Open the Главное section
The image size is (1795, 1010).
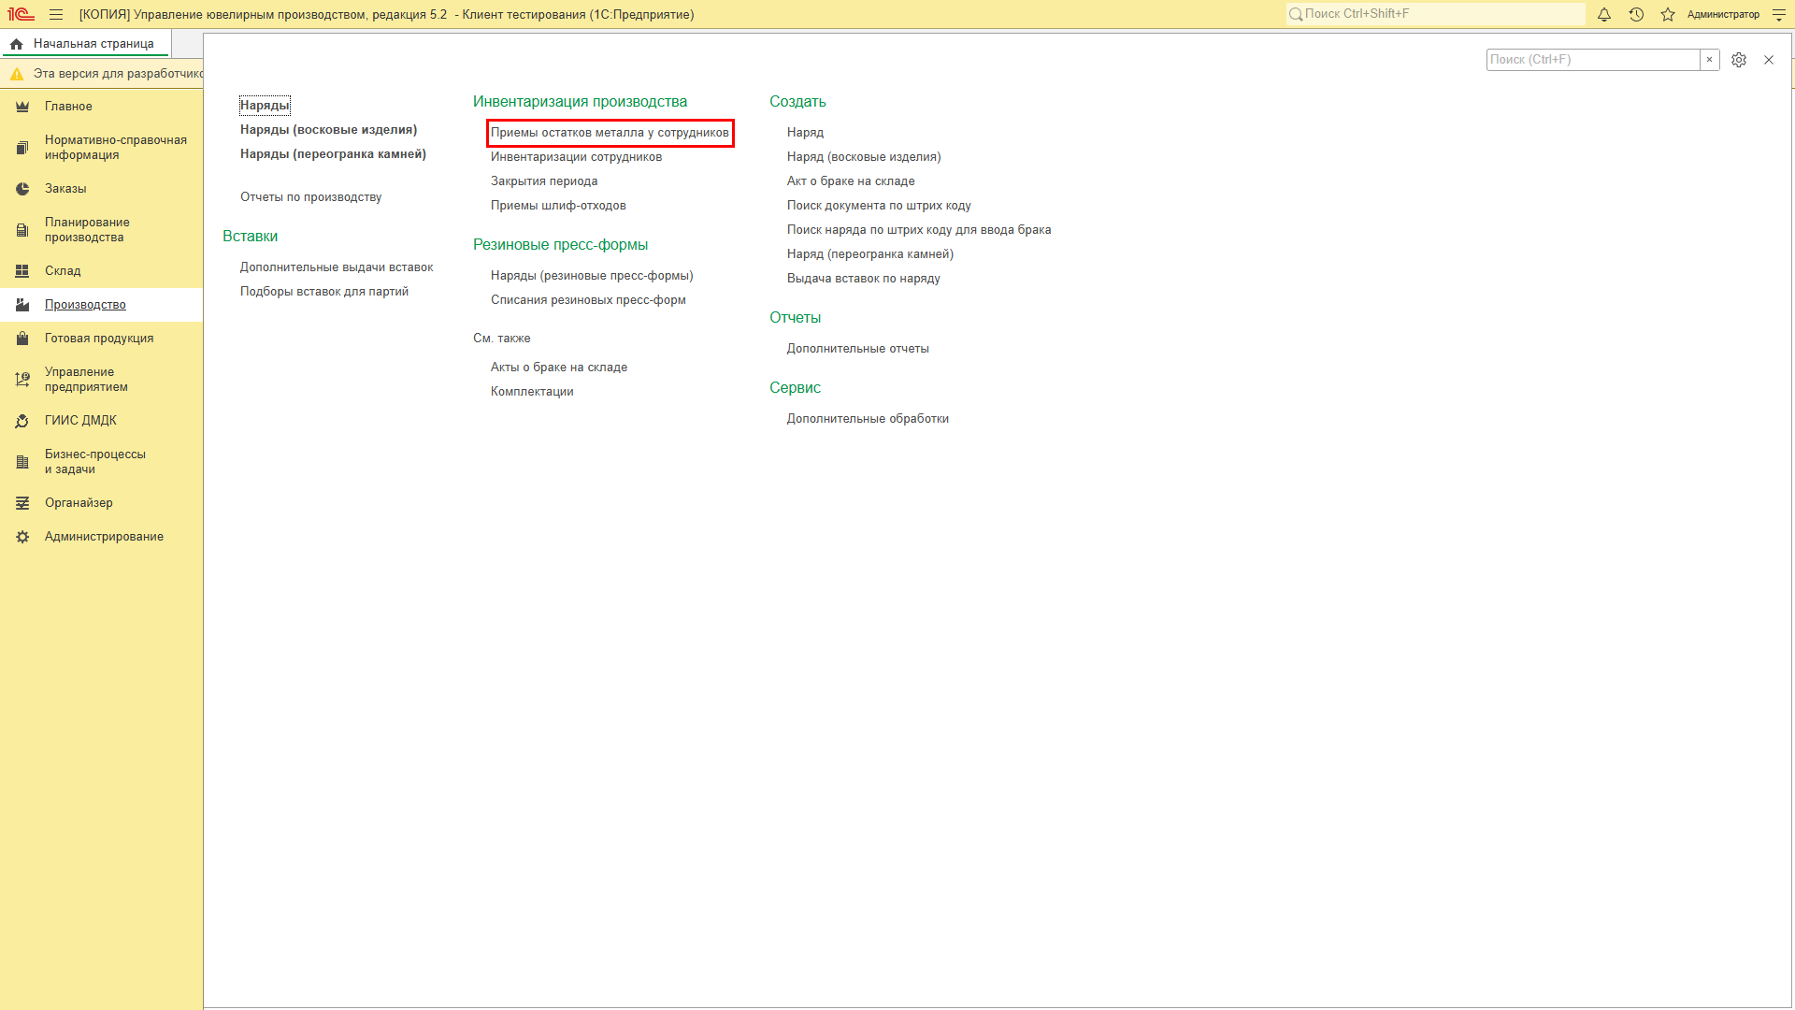click(101, 107)
